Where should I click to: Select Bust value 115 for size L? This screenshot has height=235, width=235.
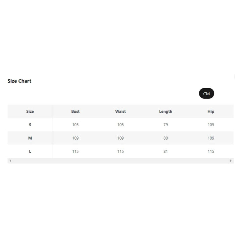(75, 151)
